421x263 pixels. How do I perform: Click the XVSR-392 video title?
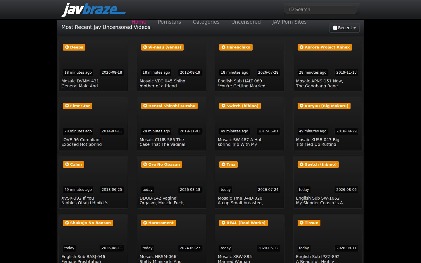click(85, 200)
